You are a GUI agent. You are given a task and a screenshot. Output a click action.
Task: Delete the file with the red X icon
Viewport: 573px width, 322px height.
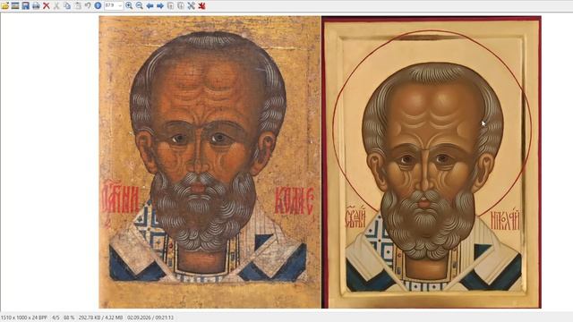46,5
